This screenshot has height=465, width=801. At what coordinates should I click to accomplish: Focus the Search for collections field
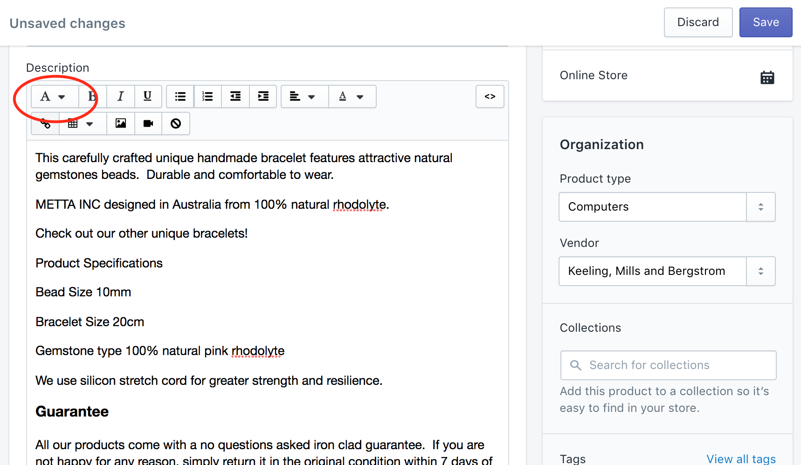coord(668,365)
